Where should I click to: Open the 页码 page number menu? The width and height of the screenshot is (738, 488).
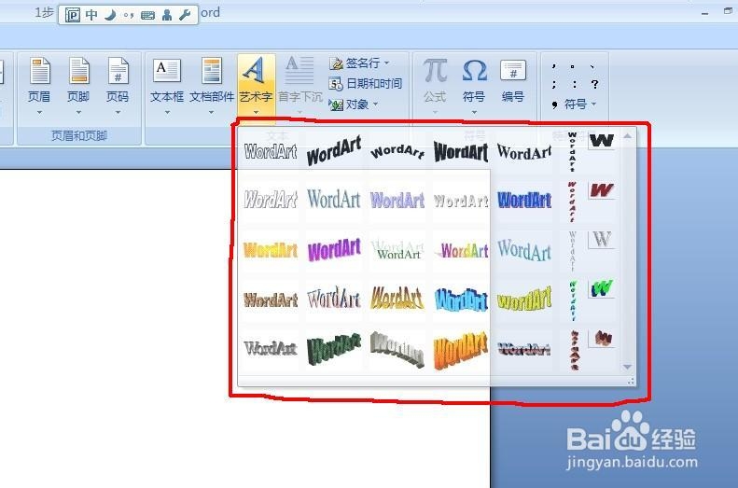click(x=118, y=86)
